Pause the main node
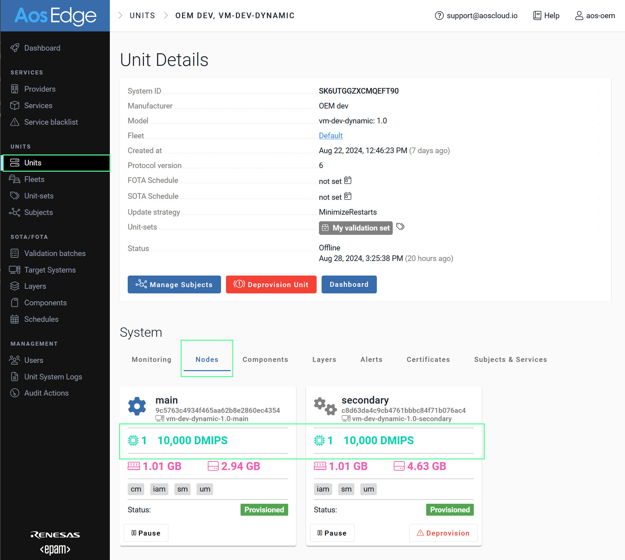The width and height of the screenshot is (625, 560). point(146,533)
